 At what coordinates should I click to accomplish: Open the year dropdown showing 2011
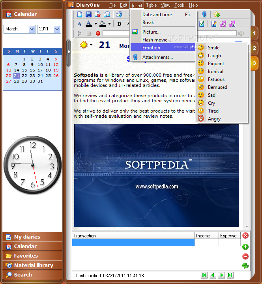pos(57,29)
